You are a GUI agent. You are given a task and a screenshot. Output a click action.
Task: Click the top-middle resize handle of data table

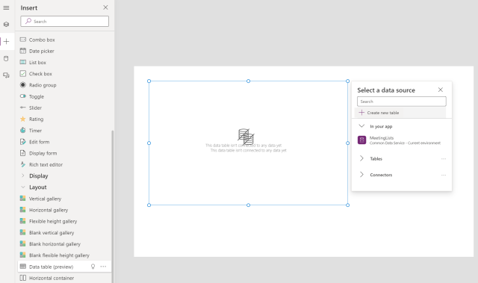pyautogui.click(x=249, y=81)
